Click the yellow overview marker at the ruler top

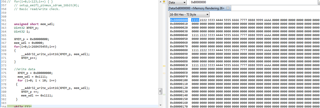click(164, 1)
